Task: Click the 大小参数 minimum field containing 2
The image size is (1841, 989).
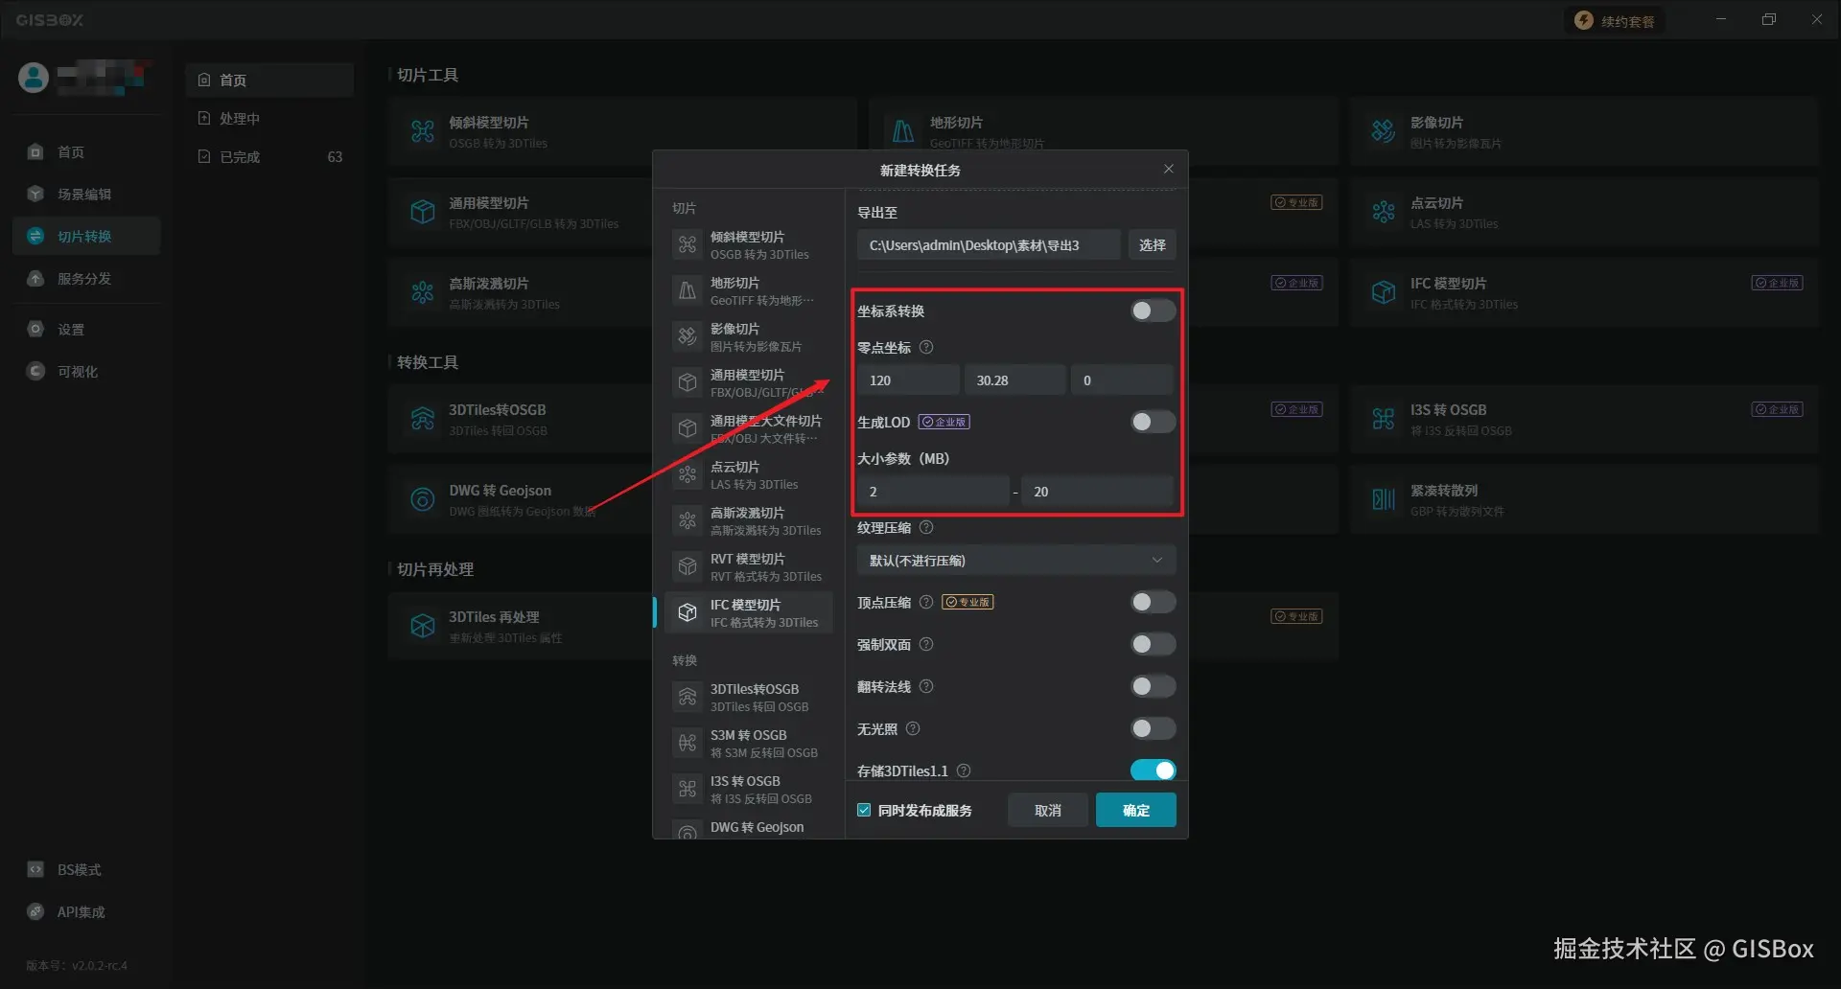Action: click(933, 491)
